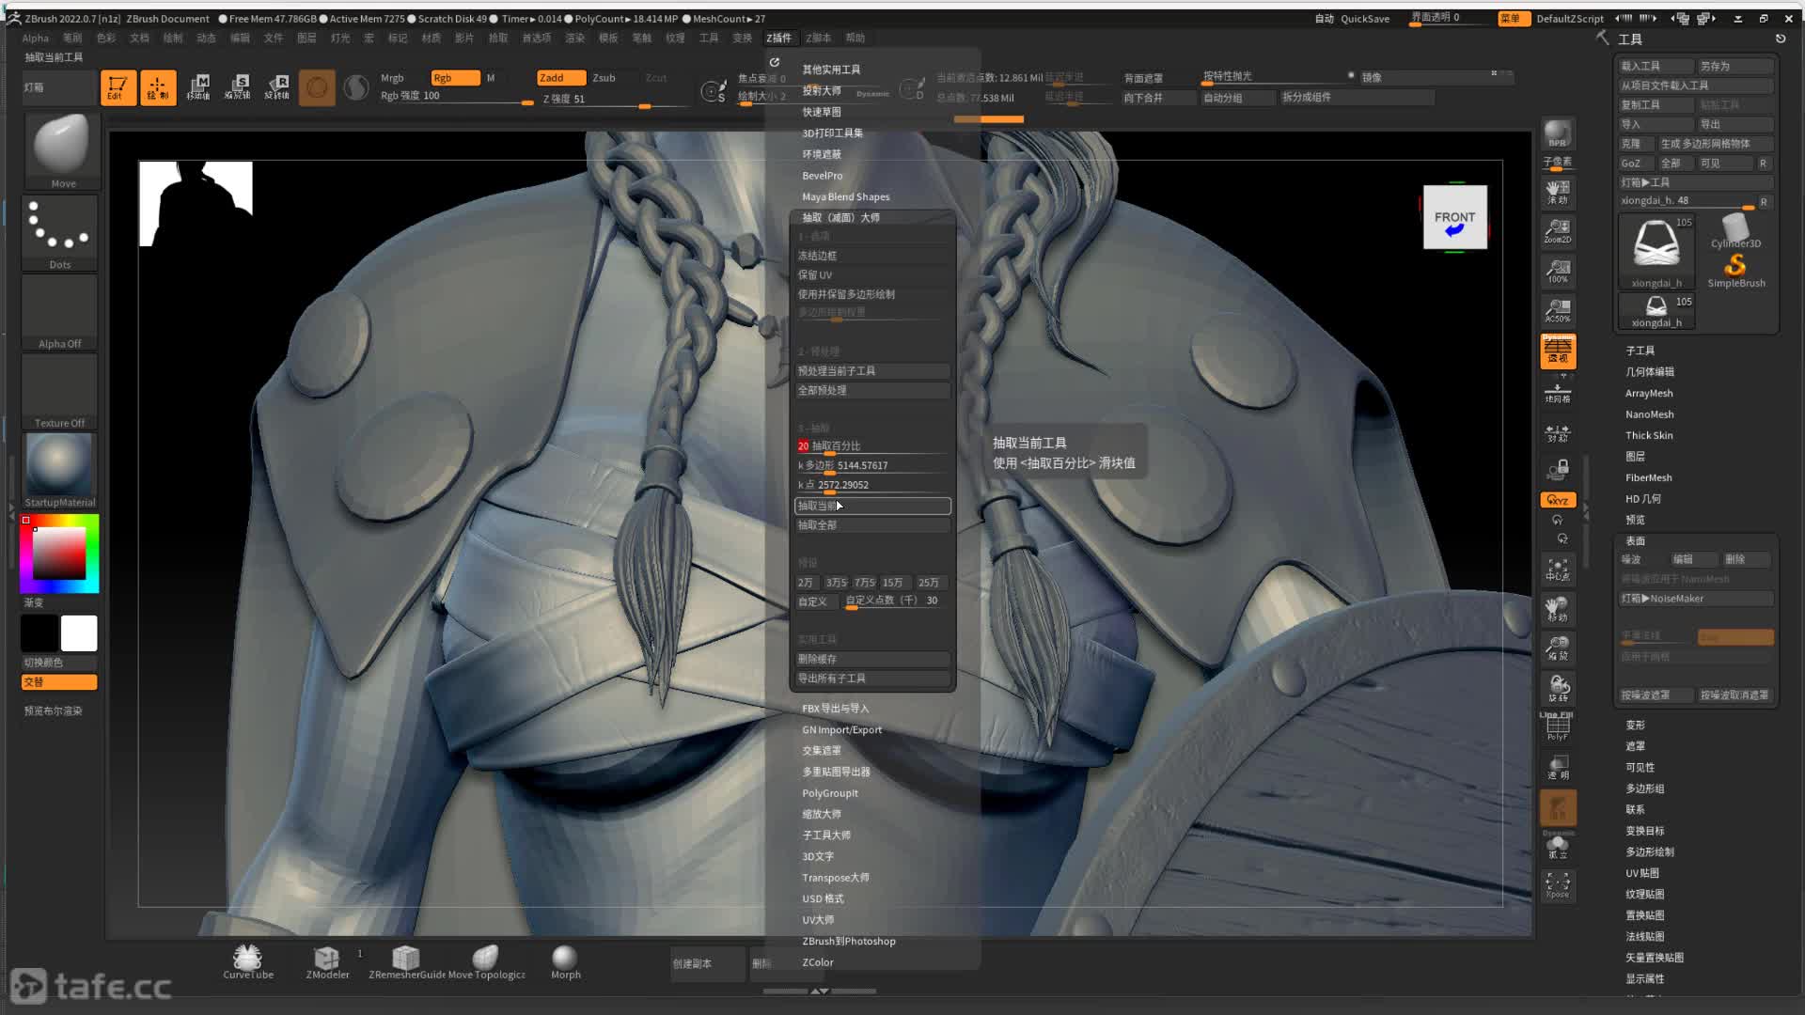Image resolution: width=1805 pixels, height=1015 pixels.
Task: Click the center point (中心点) icon
Action: tap(1558, 570)
